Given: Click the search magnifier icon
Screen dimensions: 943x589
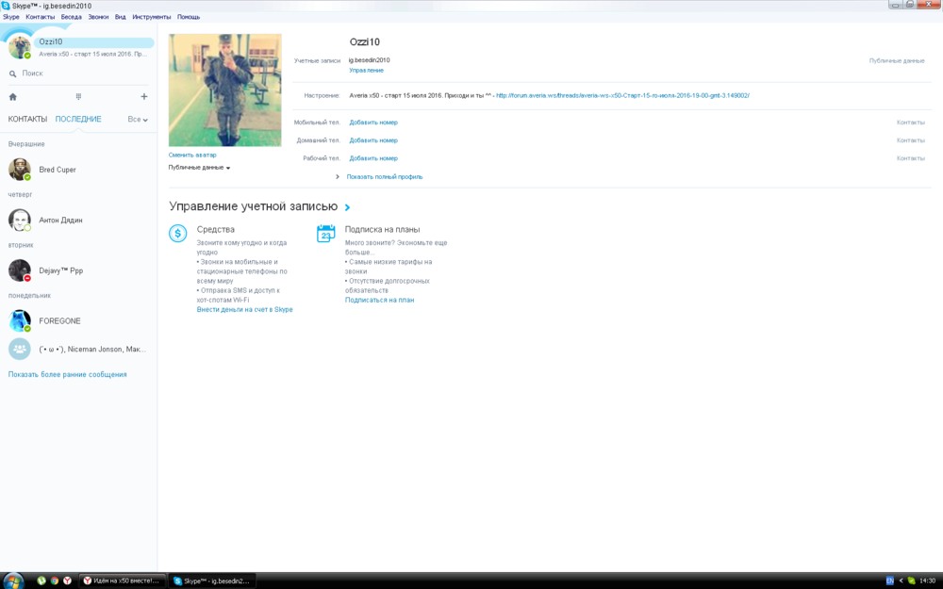Looking at the screenshot, I should pos(13,74).
